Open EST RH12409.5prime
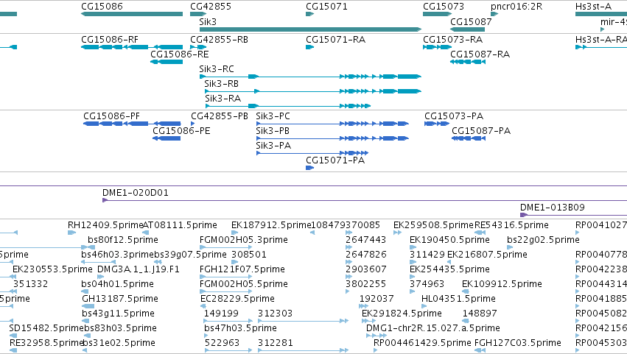The width and height of the screenshot is (627, 354). tap(105, 225)
